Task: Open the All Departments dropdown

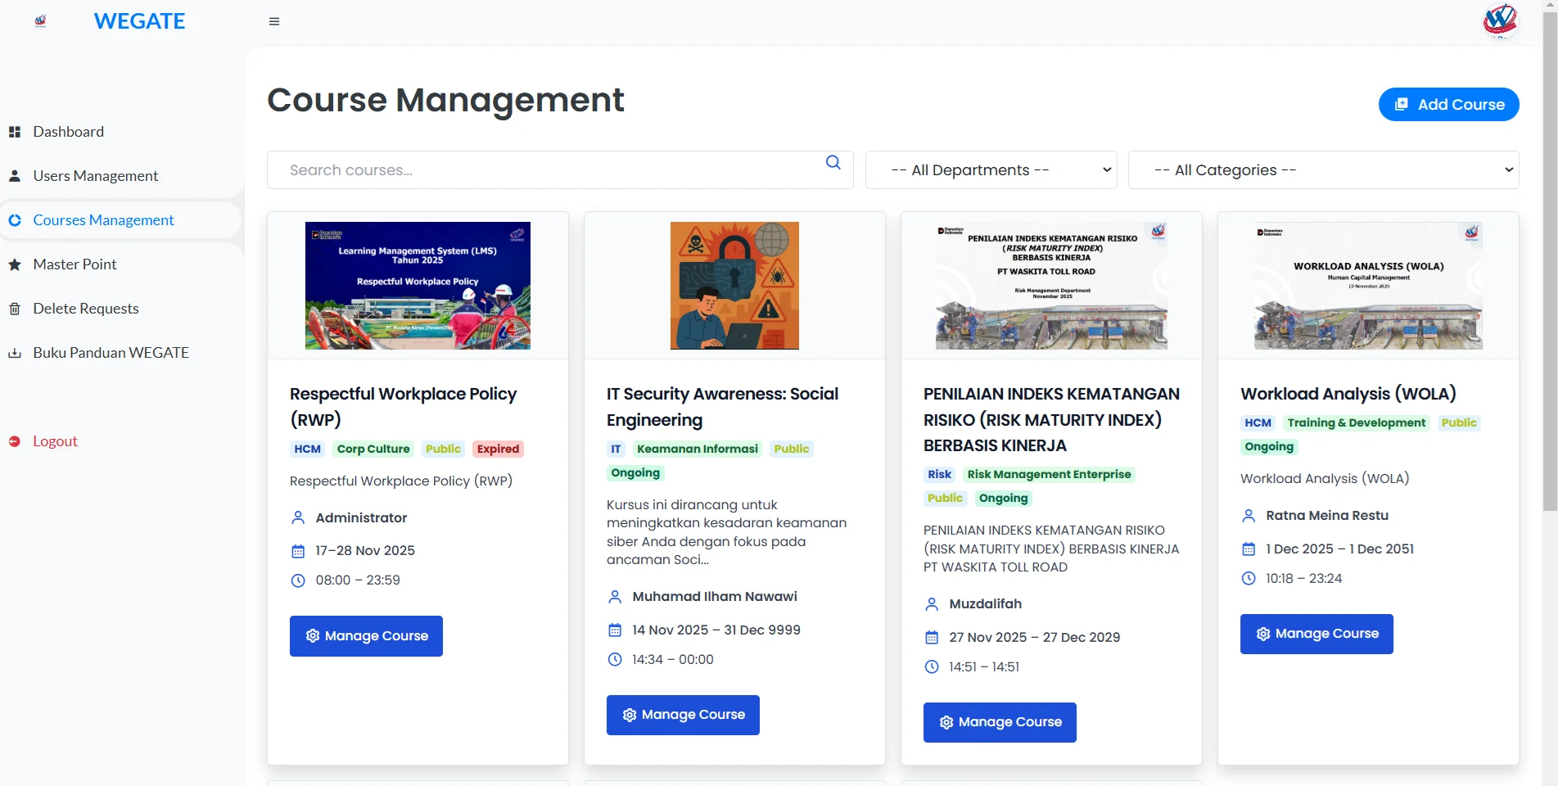Action: click(x=991, y=170)
